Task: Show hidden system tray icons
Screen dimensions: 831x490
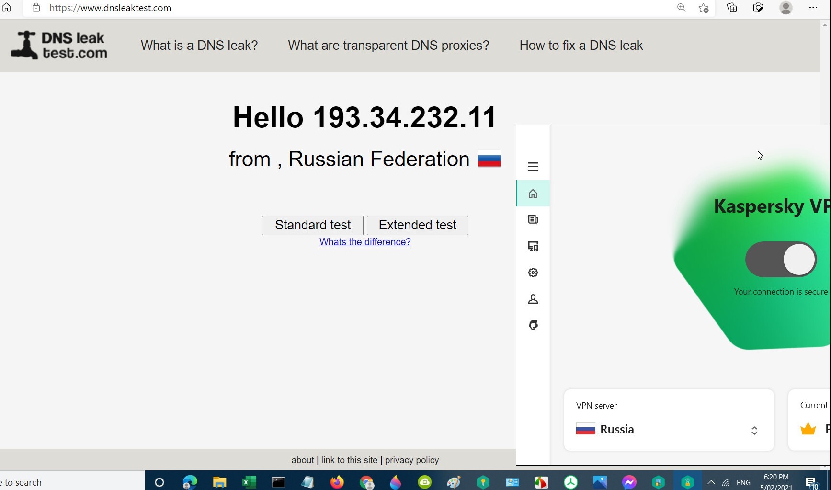Action: pos(711,482)
